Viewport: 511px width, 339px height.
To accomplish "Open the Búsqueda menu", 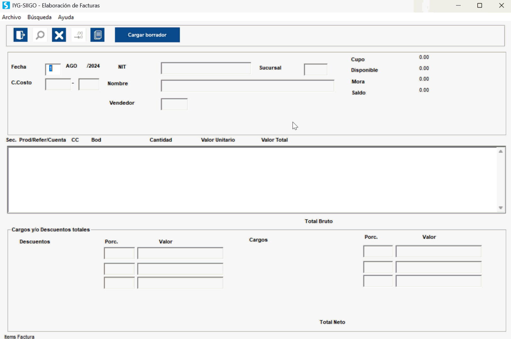I will 40,17.
